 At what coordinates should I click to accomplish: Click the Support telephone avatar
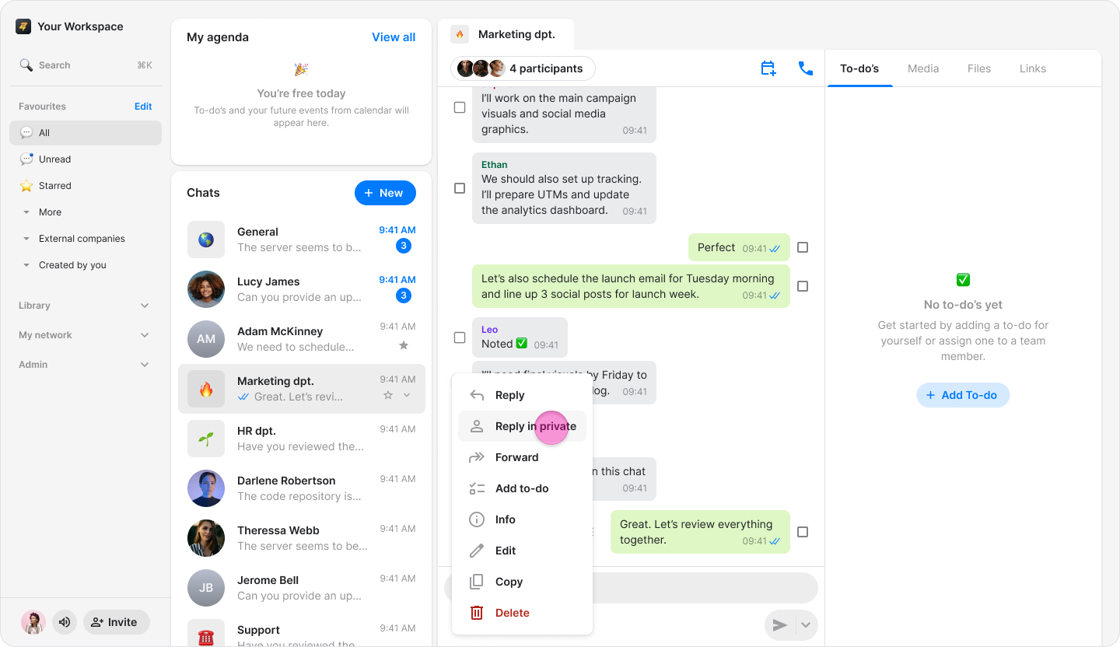[206, 635]
